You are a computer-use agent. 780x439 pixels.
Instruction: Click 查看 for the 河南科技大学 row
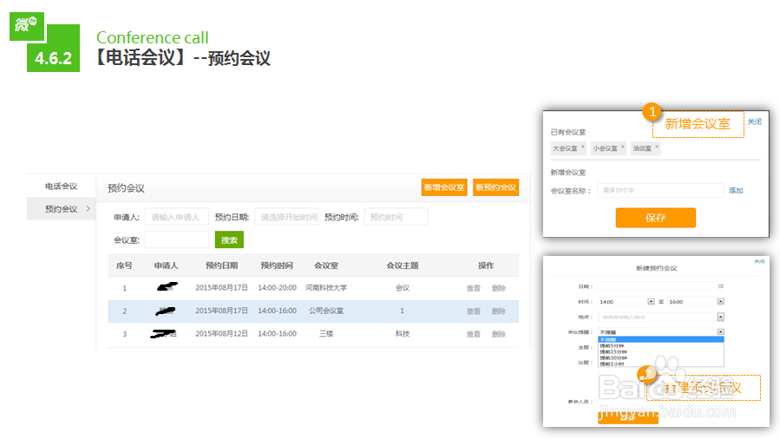click(x=474, y=288)
